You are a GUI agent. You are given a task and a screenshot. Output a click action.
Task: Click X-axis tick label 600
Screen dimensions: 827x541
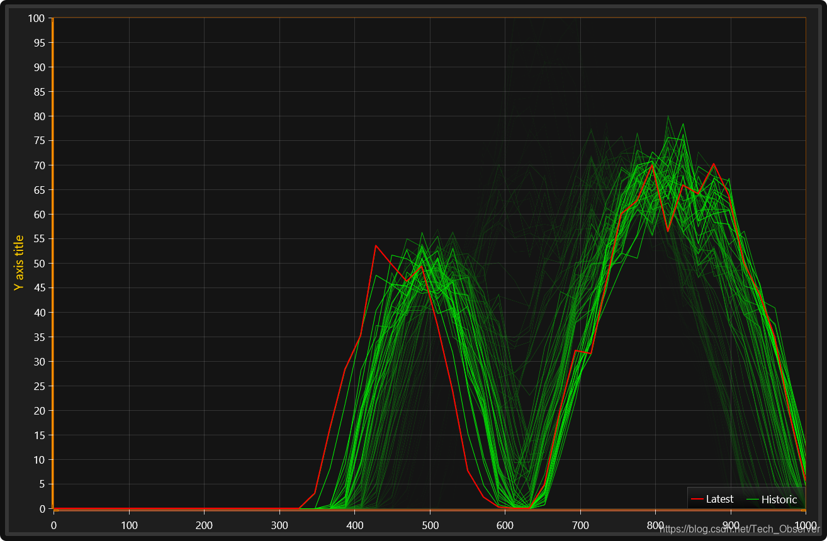505,525
